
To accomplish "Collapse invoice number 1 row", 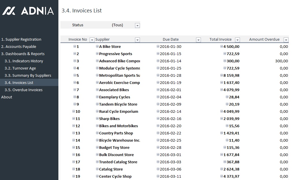I will point(75,46).
